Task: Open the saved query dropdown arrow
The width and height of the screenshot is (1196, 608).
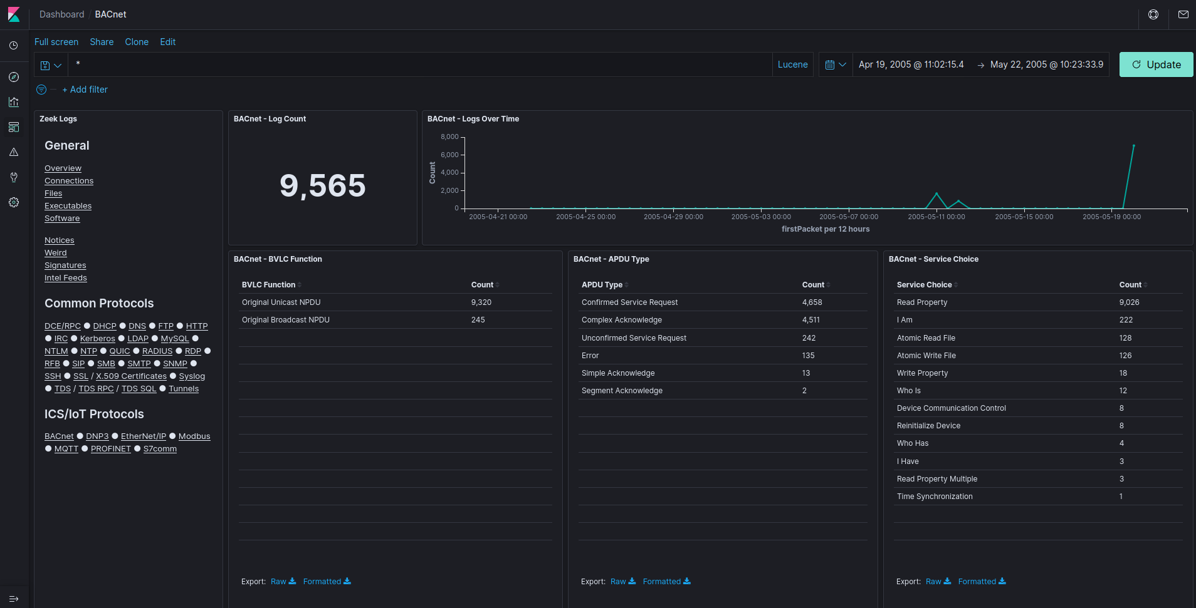Action: coord(56,64)
